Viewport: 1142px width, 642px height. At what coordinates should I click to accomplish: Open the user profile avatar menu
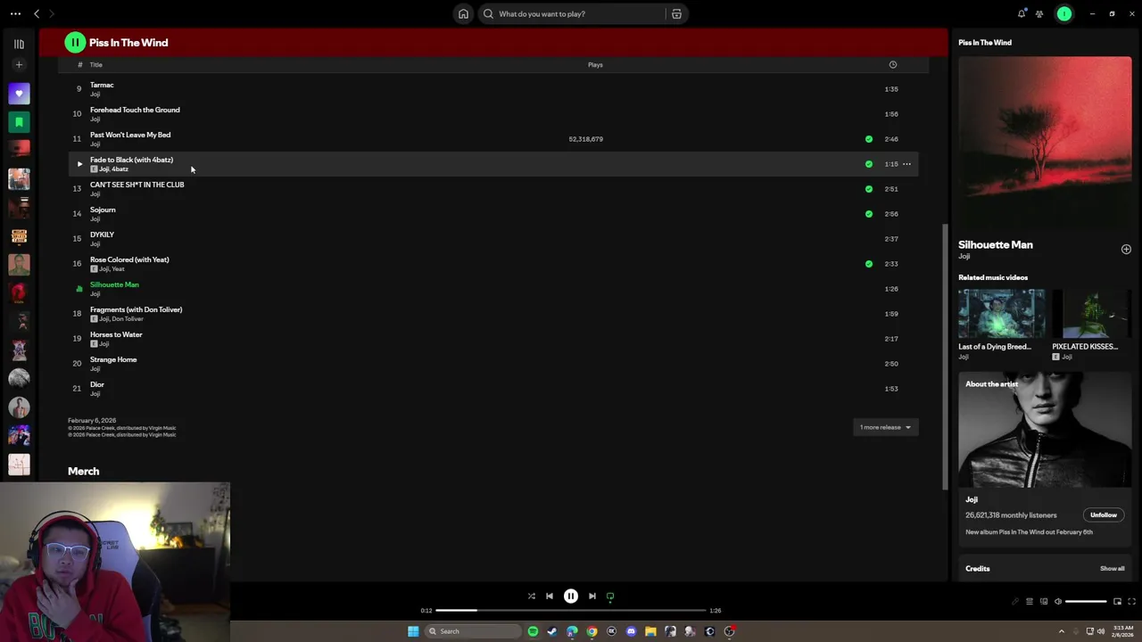pos(1063,13)
